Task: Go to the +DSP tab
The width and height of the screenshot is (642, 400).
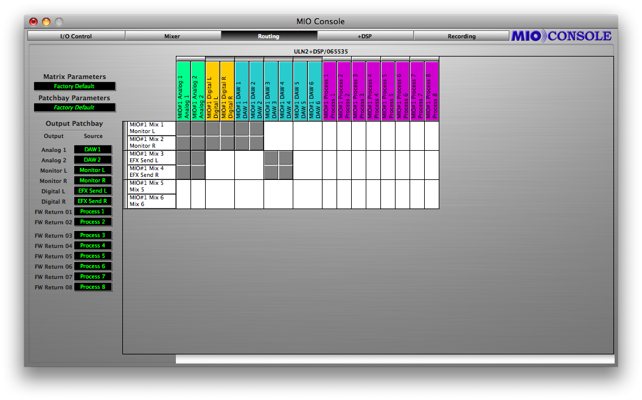Action: (365, 36)
